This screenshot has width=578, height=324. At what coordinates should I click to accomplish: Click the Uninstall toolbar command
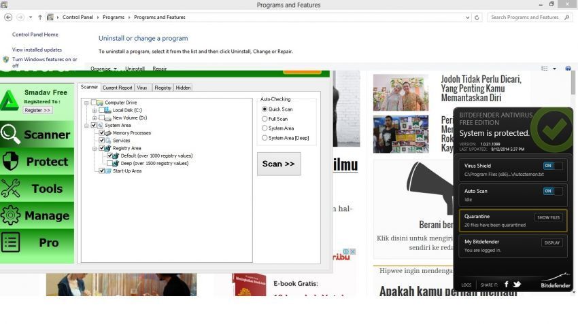(135, 69)
